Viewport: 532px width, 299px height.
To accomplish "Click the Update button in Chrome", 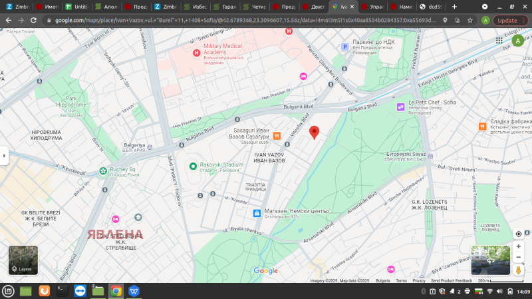I will coord(507,21).
